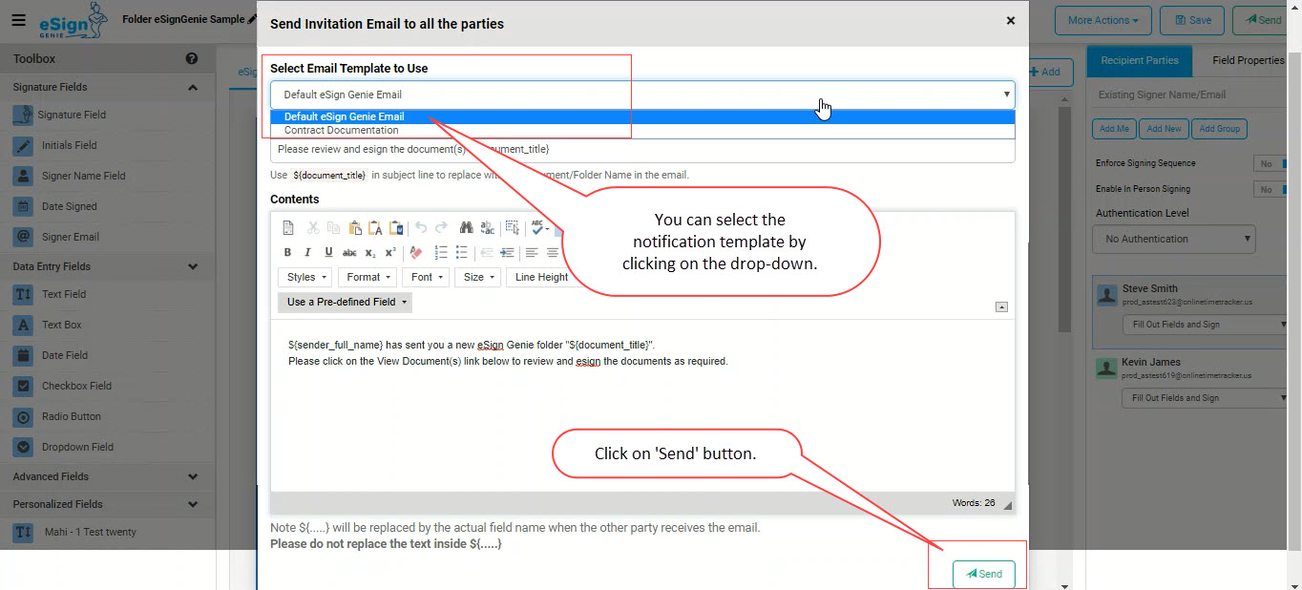The height and width of the screenshot is (590, 1302).
Task: Click the Add Me button
Action: [x=1114, y=129]
